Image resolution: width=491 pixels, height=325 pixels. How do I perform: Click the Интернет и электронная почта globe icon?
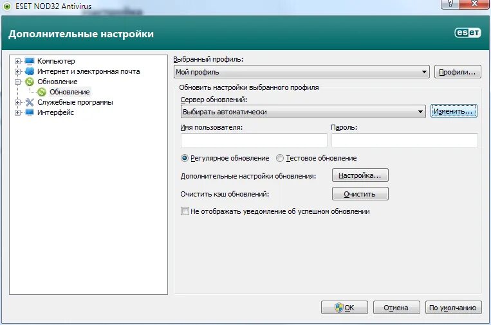[30, 71]
